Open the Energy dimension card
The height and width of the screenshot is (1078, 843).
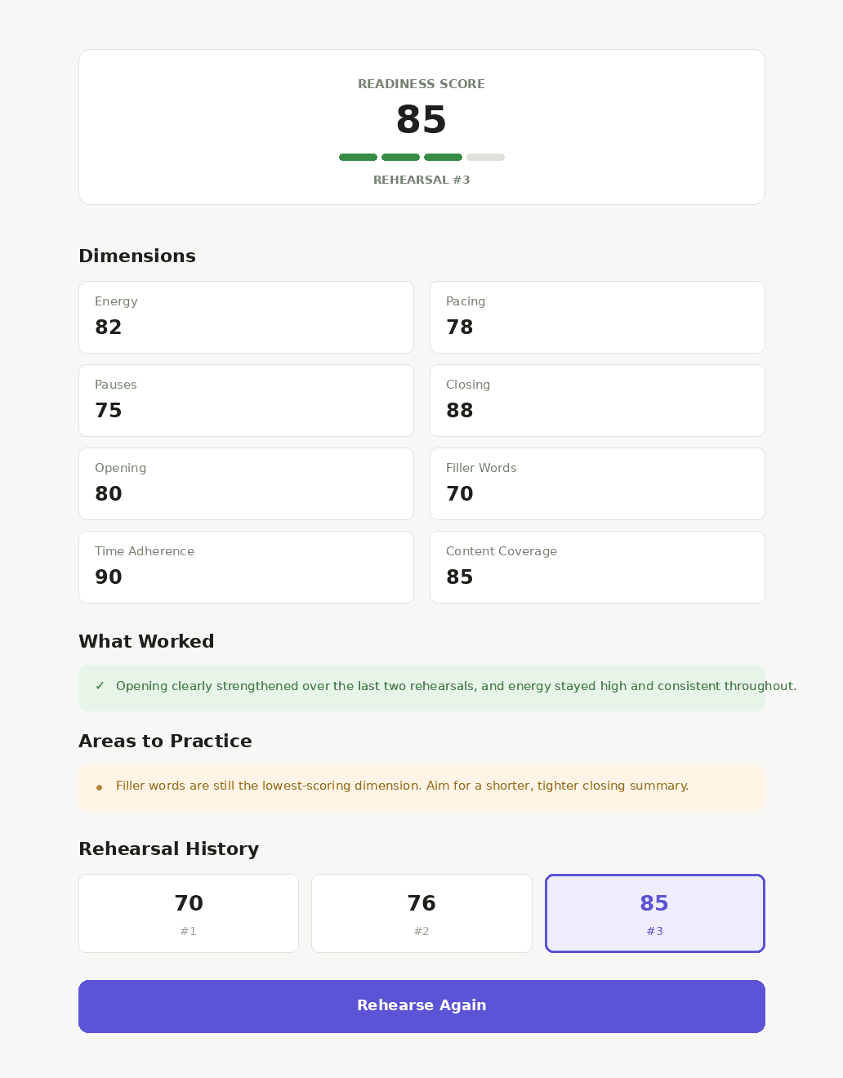246,317
